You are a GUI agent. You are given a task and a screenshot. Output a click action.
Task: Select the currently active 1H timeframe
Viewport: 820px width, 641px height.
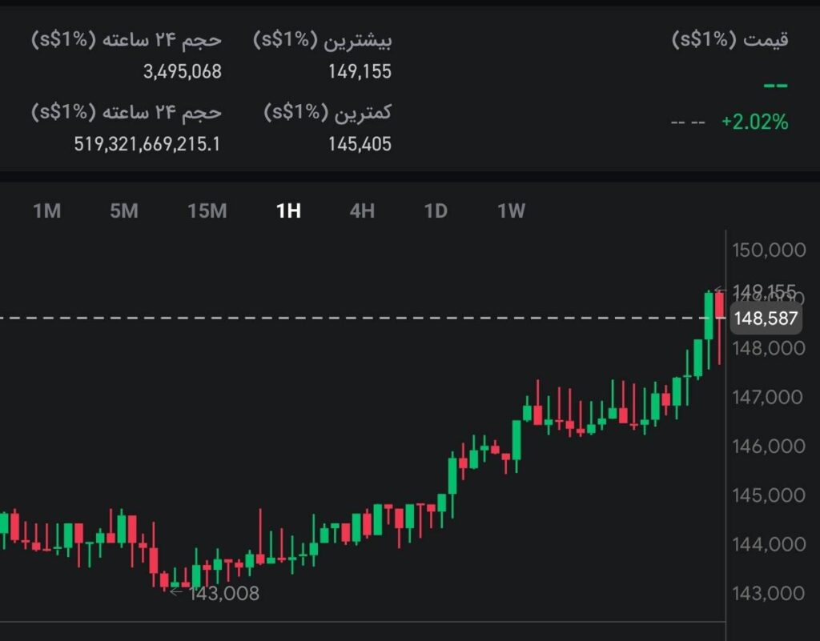[x=288, y=210]
